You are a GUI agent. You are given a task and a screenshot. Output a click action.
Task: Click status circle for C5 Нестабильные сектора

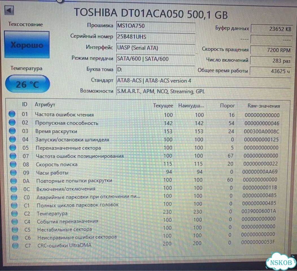tap(15, 230)
